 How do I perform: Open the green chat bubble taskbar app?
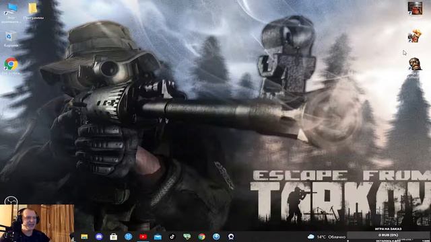(x=187, y=237)
